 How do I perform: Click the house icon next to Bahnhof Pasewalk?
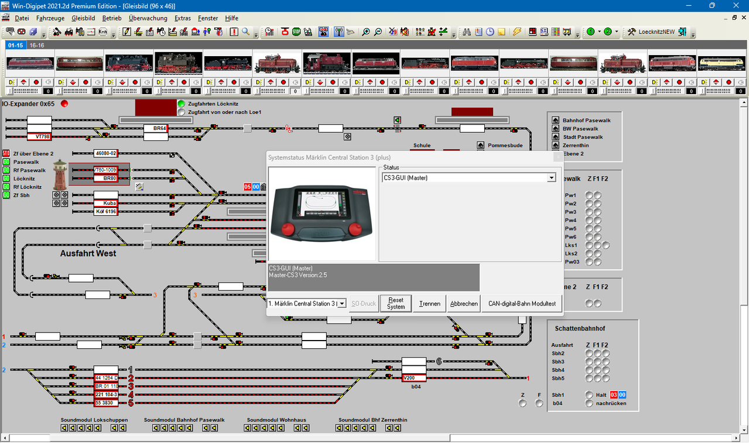pyautogui.click(x=556, y=121)
